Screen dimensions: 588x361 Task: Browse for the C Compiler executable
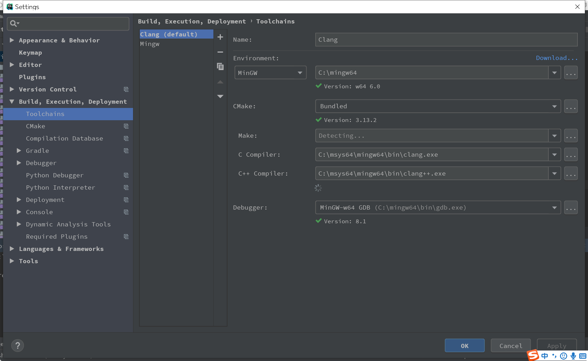[571, 154]
